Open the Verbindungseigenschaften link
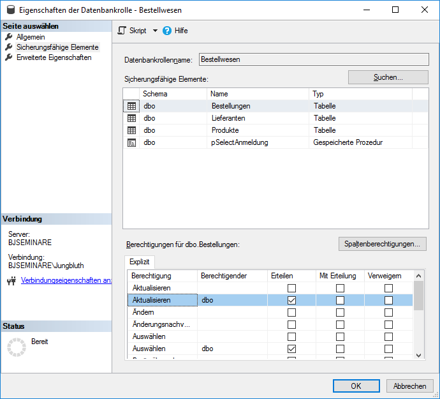This screenshot has height=399, width=440. (66, 281)
